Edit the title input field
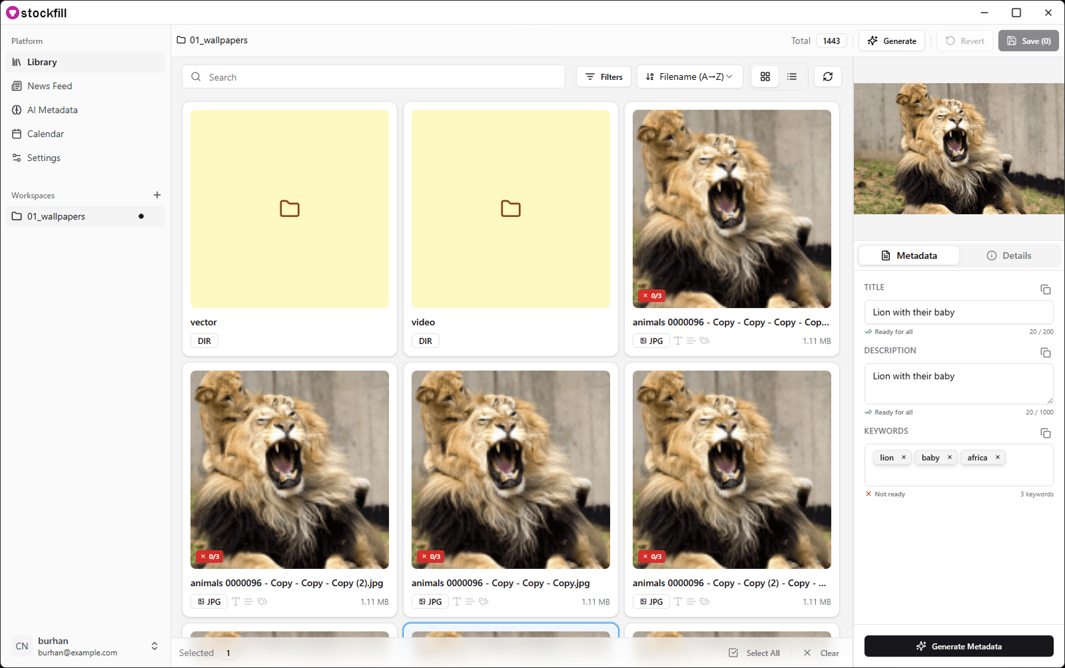 coord(959,312)
